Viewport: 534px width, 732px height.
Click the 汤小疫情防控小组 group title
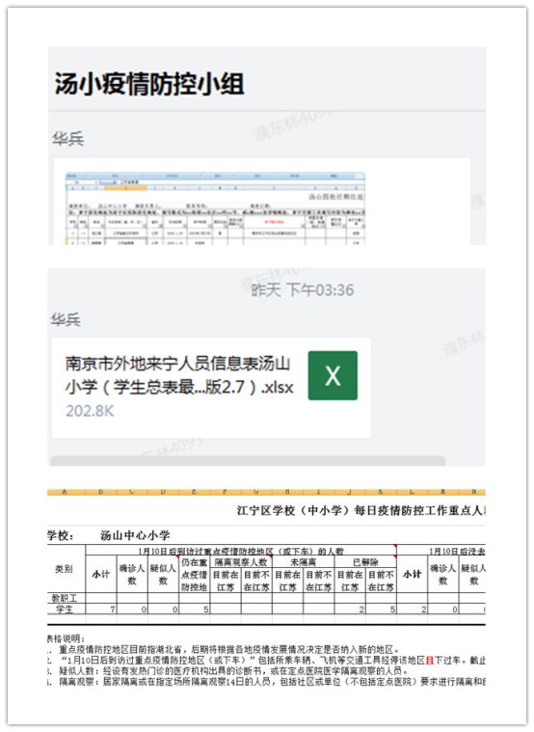(x=149, y=84)
